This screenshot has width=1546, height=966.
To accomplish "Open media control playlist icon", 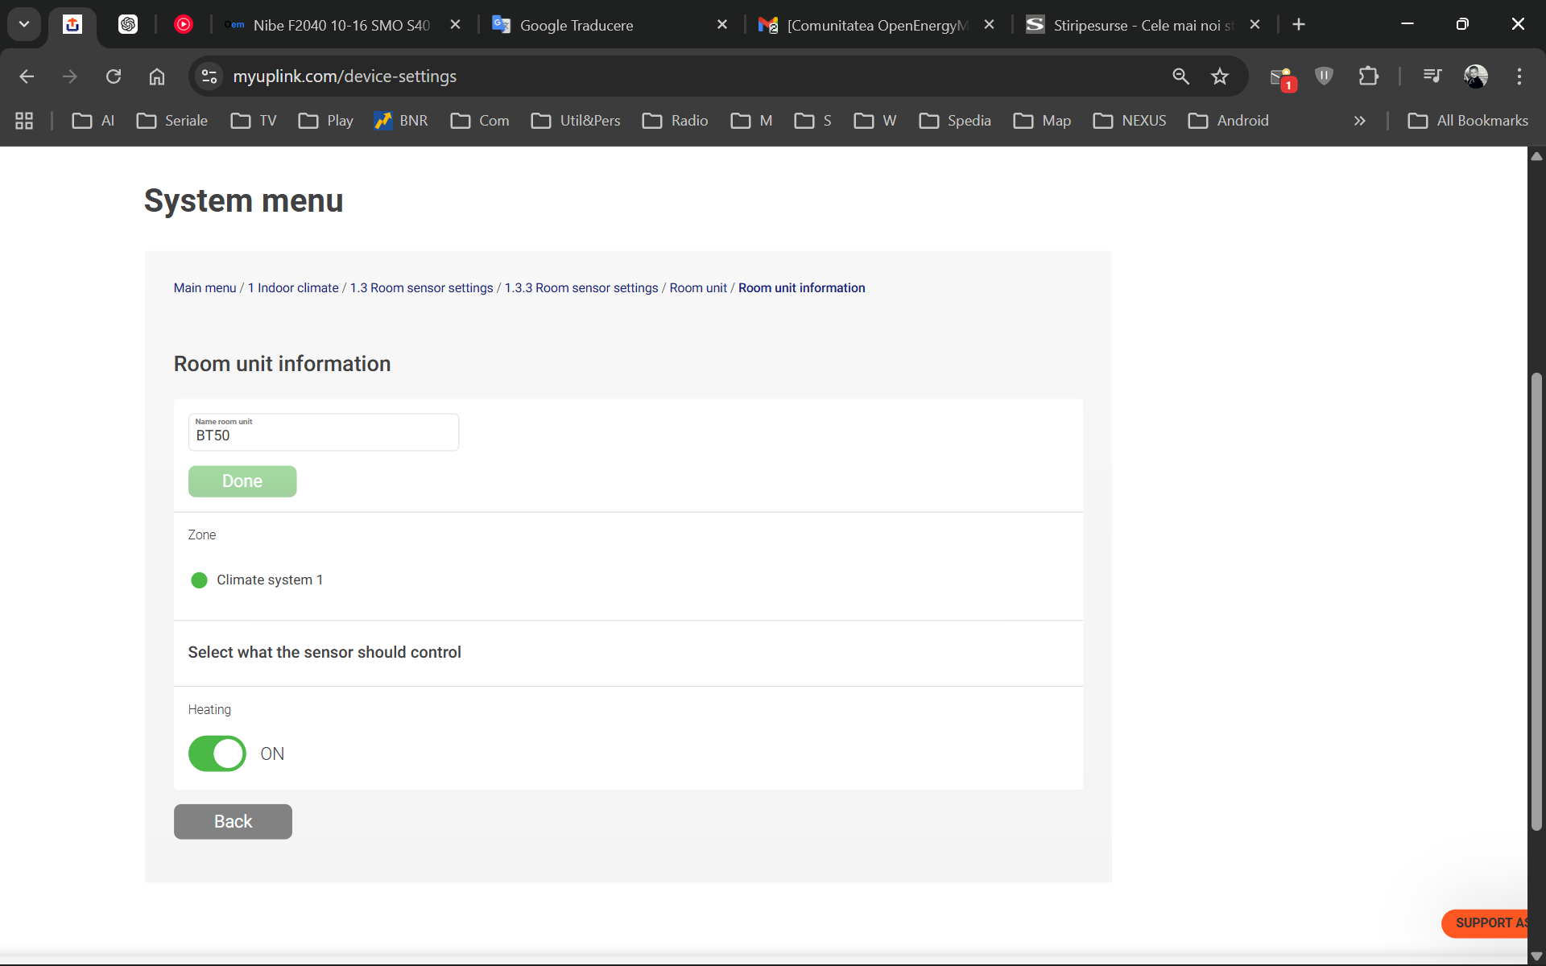I will [x=1432, y=76].
